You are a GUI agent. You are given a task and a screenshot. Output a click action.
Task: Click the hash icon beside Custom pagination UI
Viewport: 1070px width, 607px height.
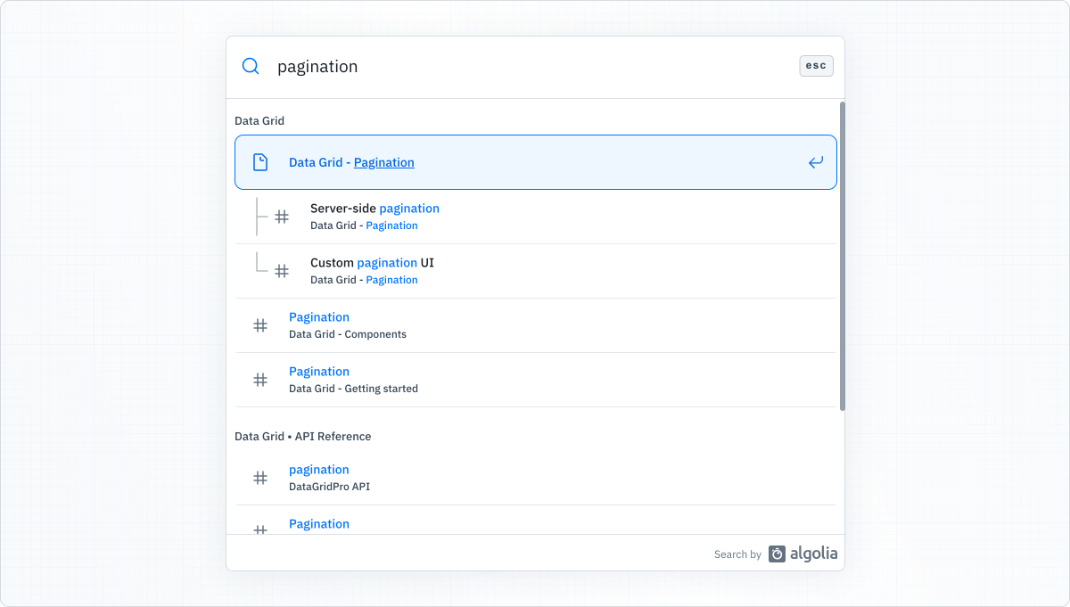coord(283,270)
